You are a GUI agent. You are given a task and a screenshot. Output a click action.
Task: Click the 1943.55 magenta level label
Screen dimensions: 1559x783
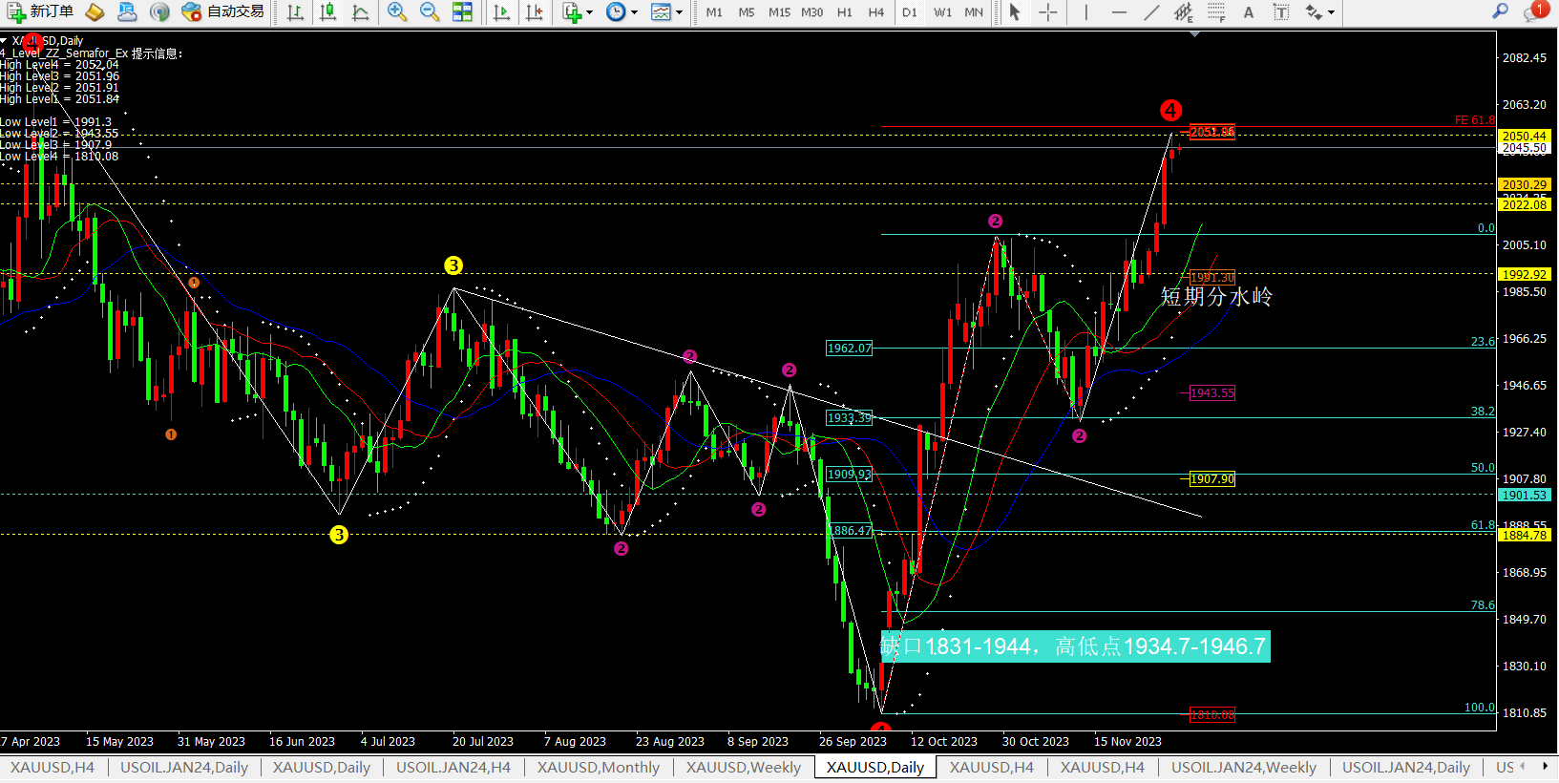coord(1211,393)
